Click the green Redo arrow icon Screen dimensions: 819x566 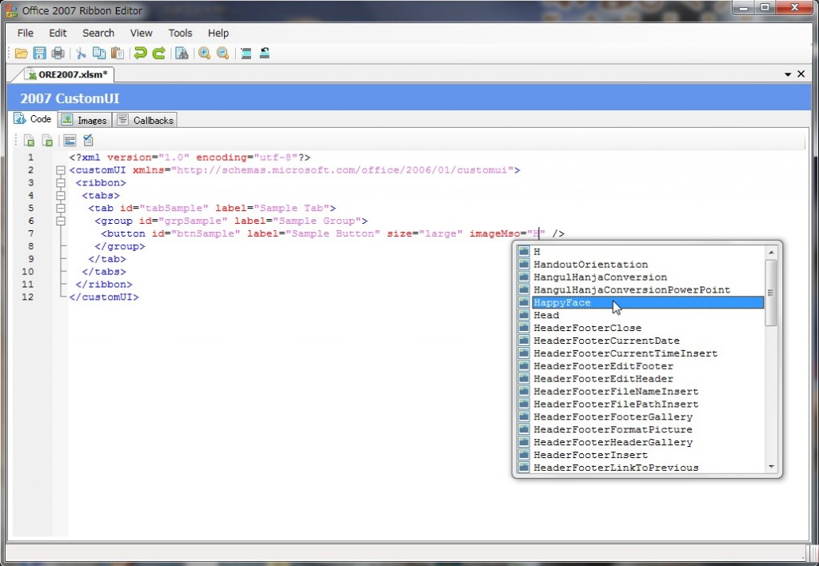point(159,54)
